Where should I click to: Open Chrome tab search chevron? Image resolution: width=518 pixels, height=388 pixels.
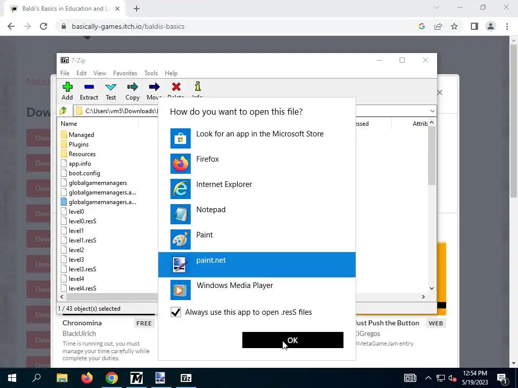tap(437, 7)
